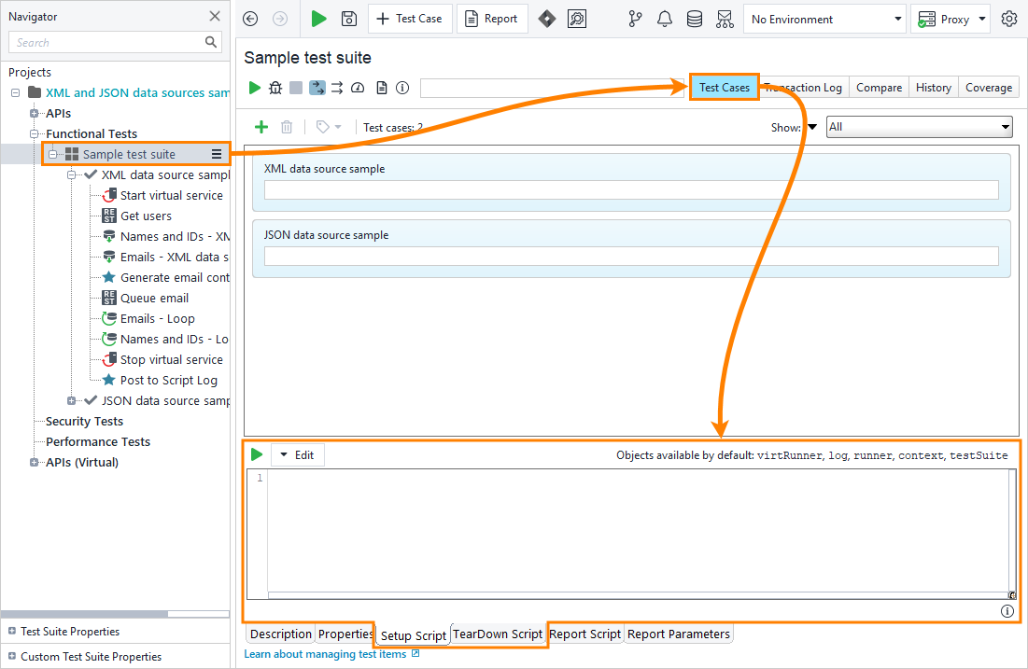The image size is (1028, 669).
Task: Enable sequential run mode for test cases
Action: pyautogui.click(x=317, y=87)
